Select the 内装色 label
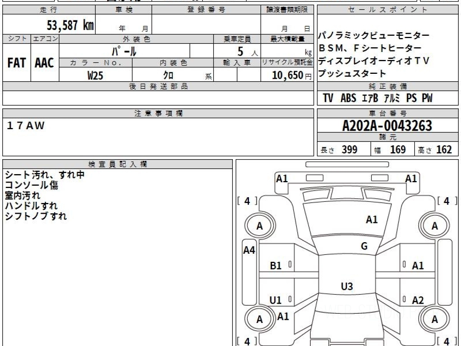 (173, 63)
